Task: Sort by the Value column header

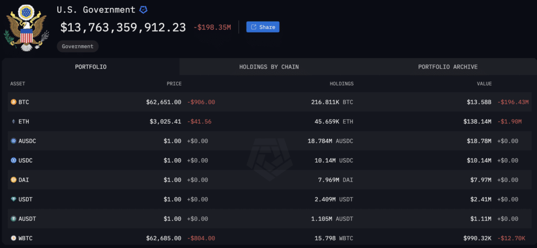Action: point(484,83)
